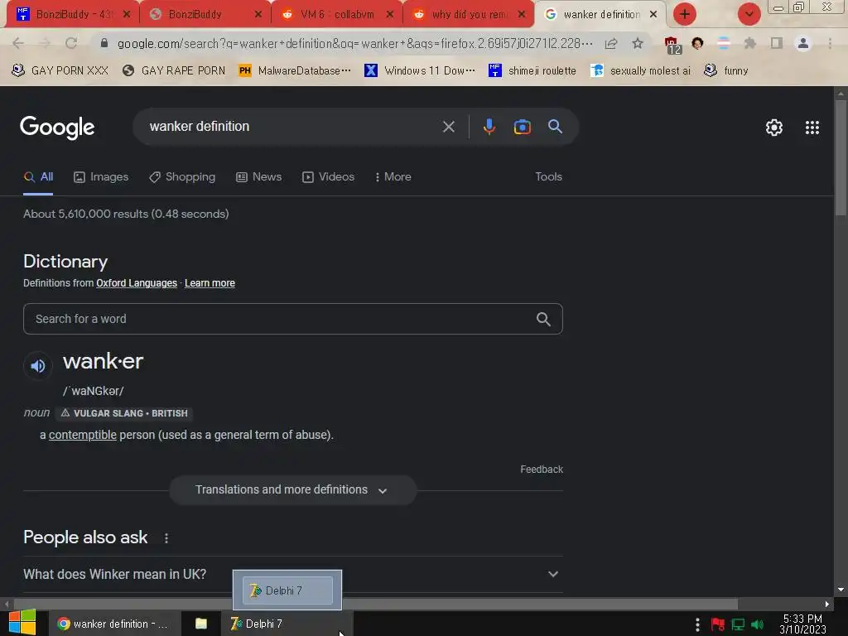848x636 pixels.
Task: Close the VM 6 collabvm tab
Action: pos(389,14)
